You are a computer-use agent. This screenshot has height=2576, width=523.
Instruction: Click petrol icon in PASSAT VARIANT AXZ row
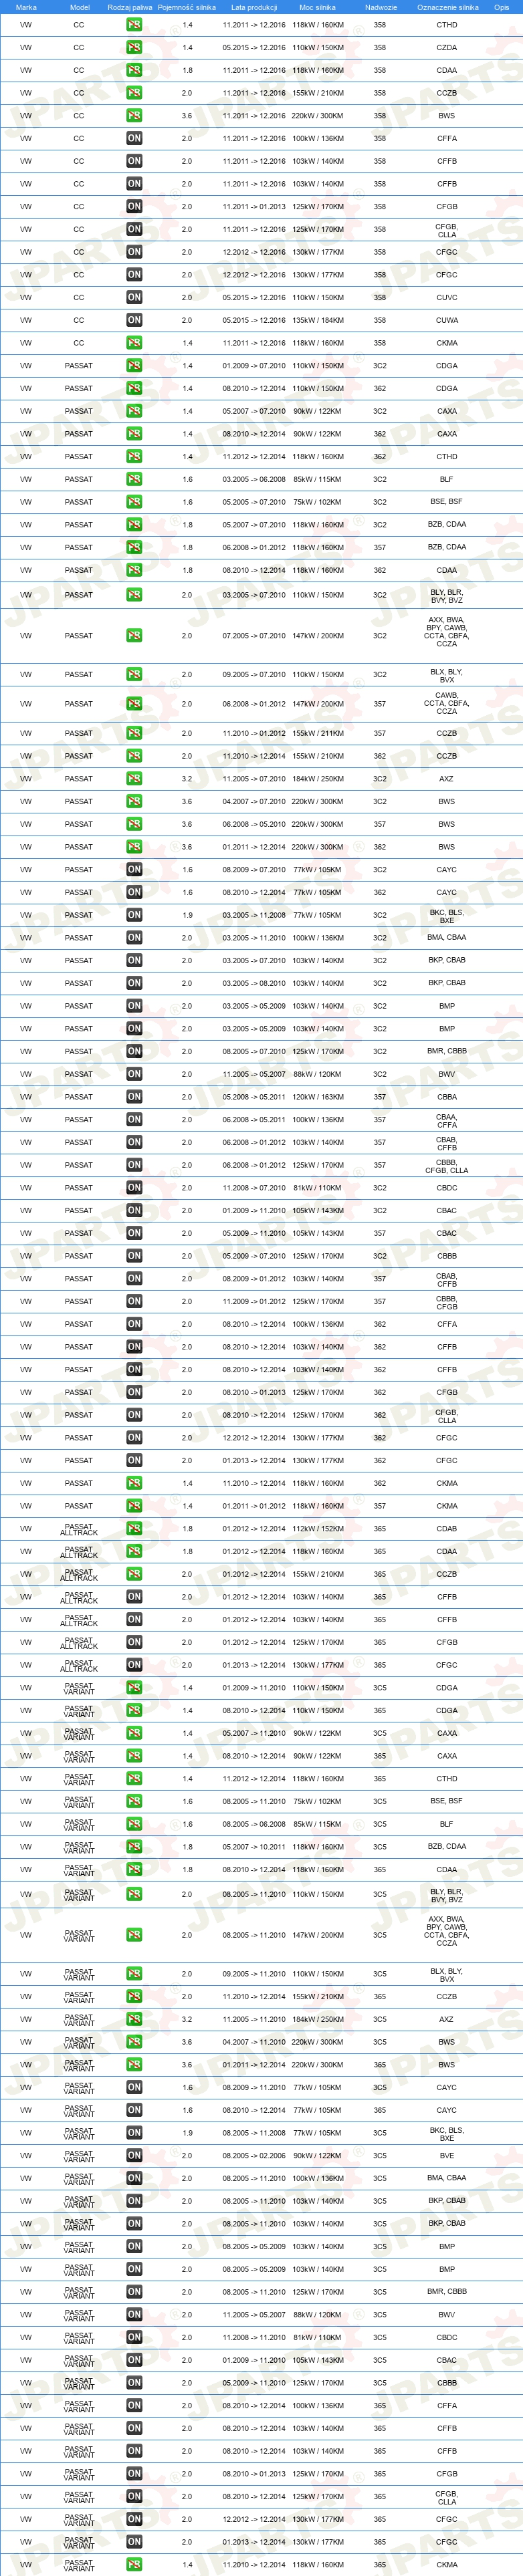point(134,2019)
